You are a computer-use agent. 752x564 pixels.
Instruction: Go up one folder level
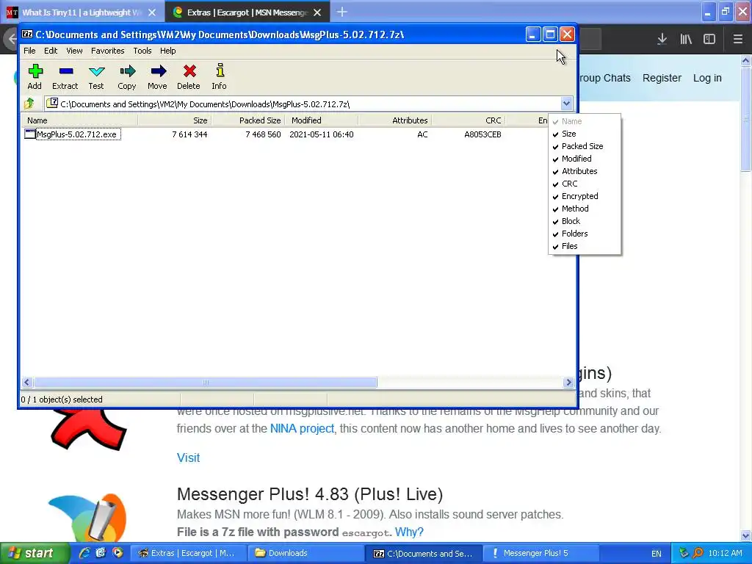29,103
